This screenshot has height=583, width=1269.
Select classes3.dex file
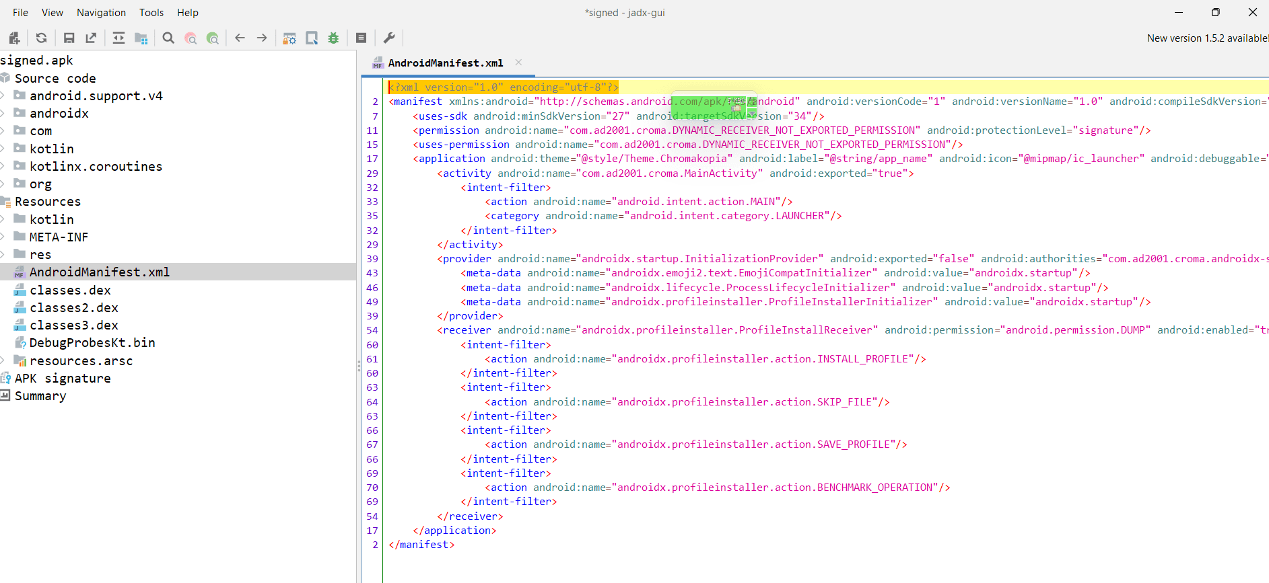click(74, 325)
